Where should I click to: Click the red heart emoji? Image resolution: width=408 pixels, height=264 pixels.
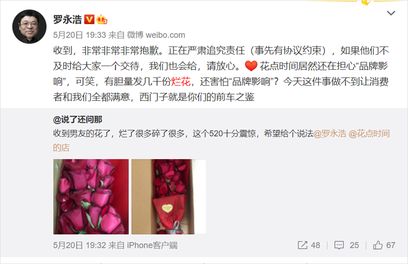click(251, 66)
